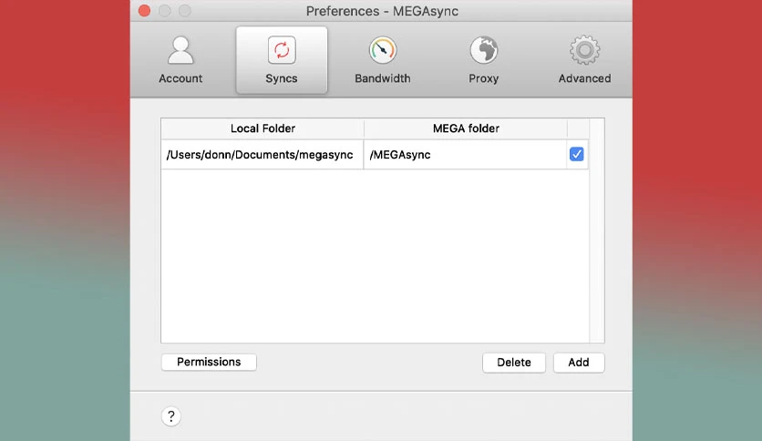Click the question mark help button

pos(171,416)
